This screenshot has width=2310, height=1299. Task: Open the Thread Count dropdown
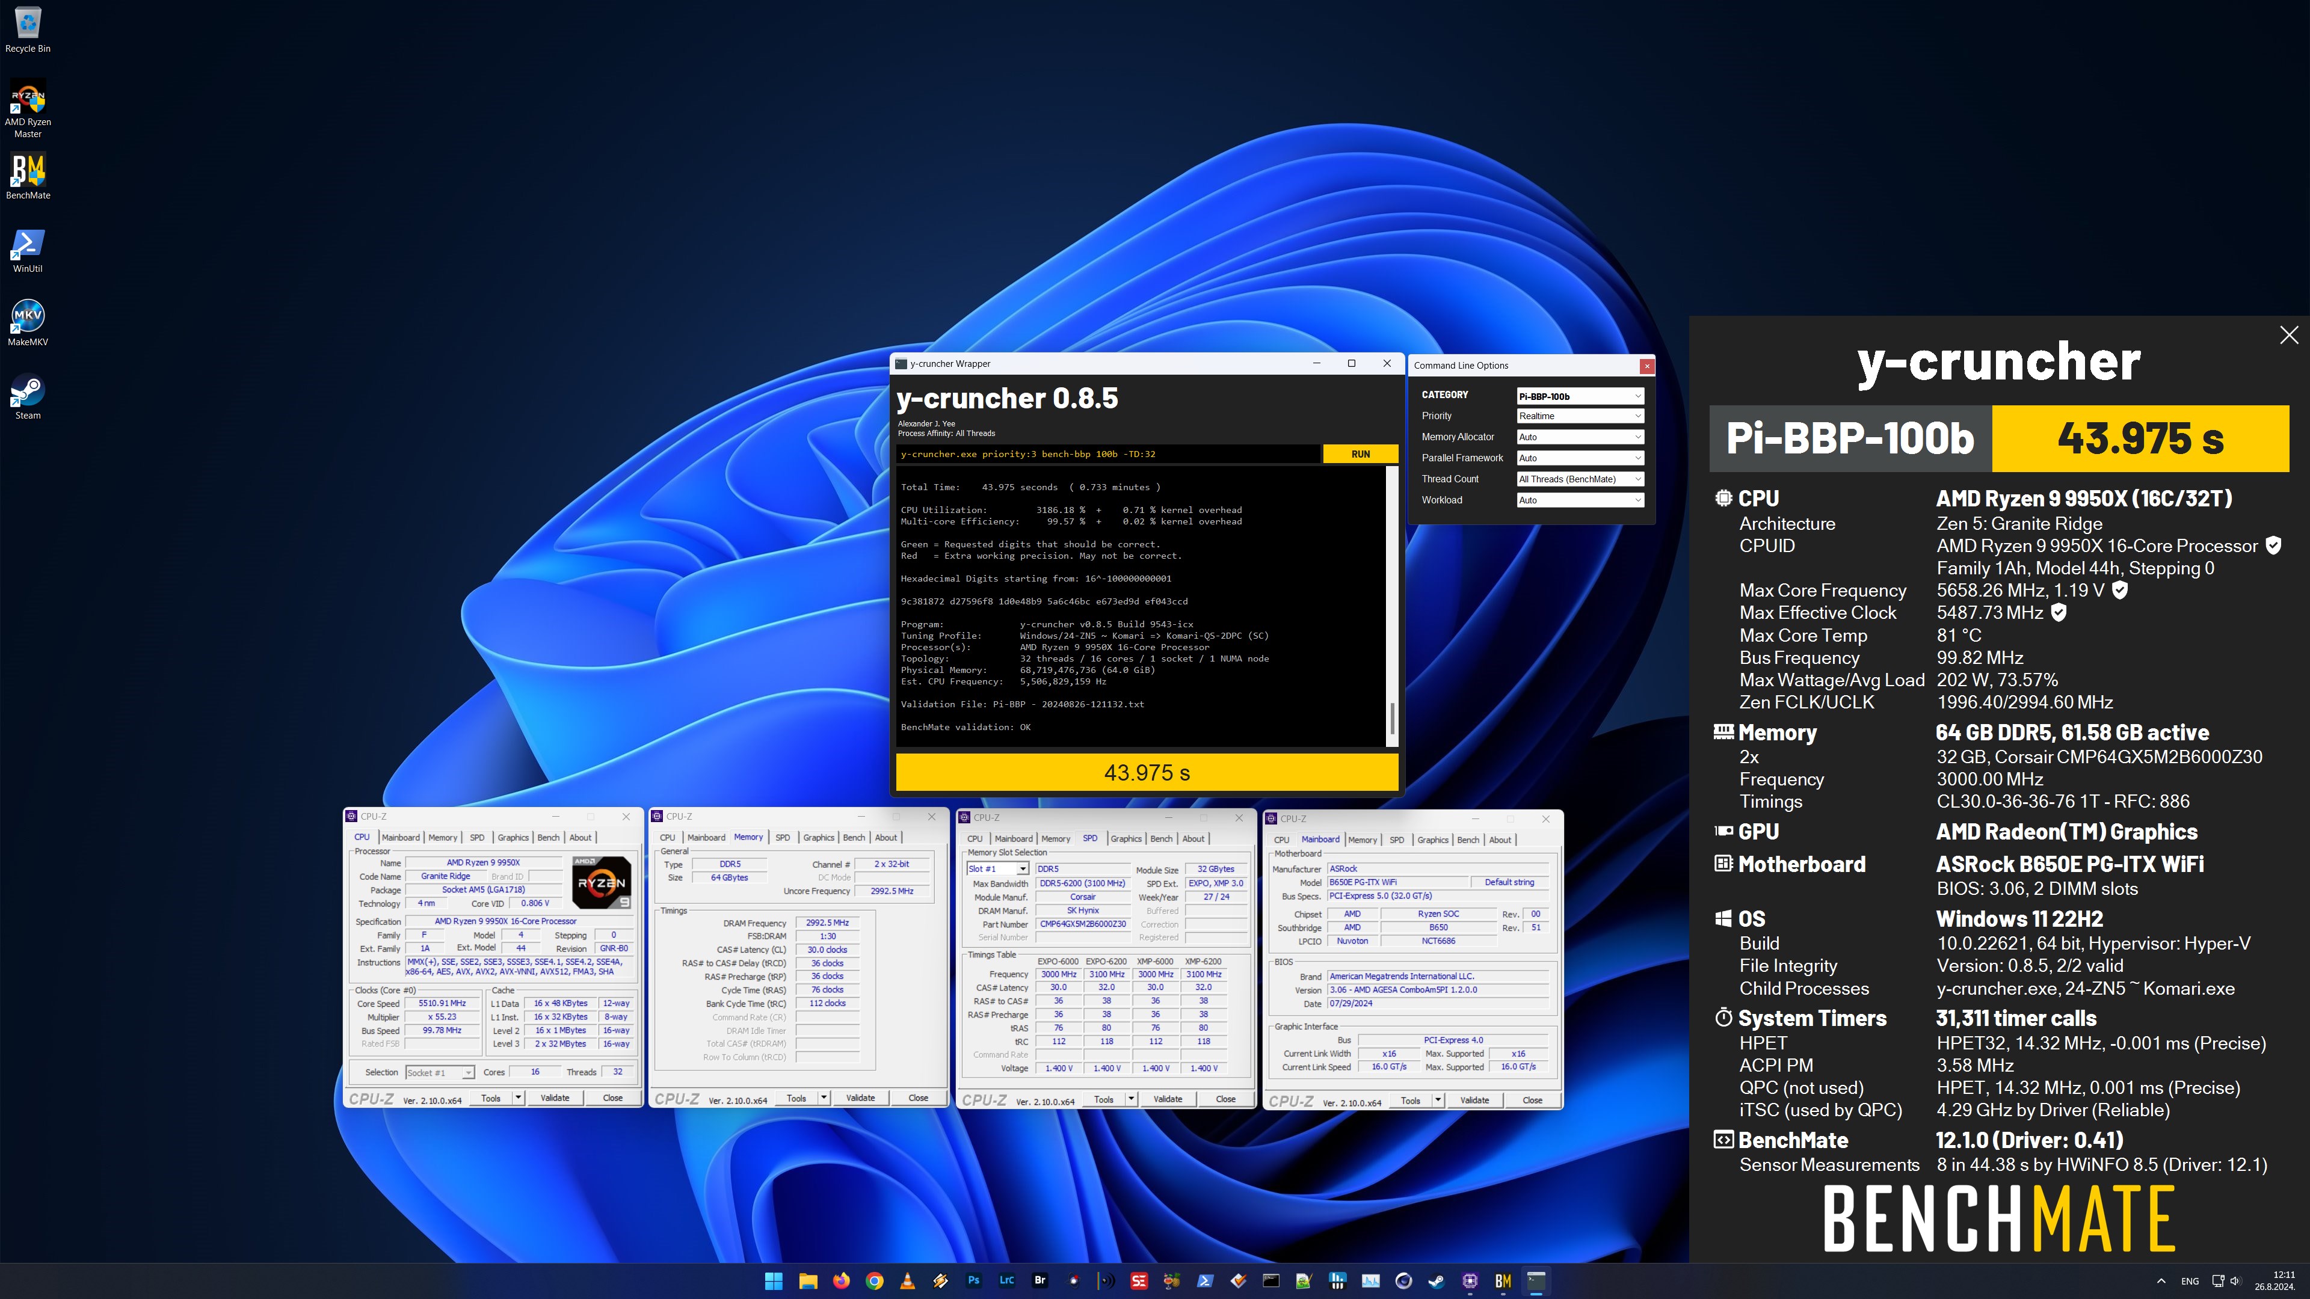(x=1580, y=480)
